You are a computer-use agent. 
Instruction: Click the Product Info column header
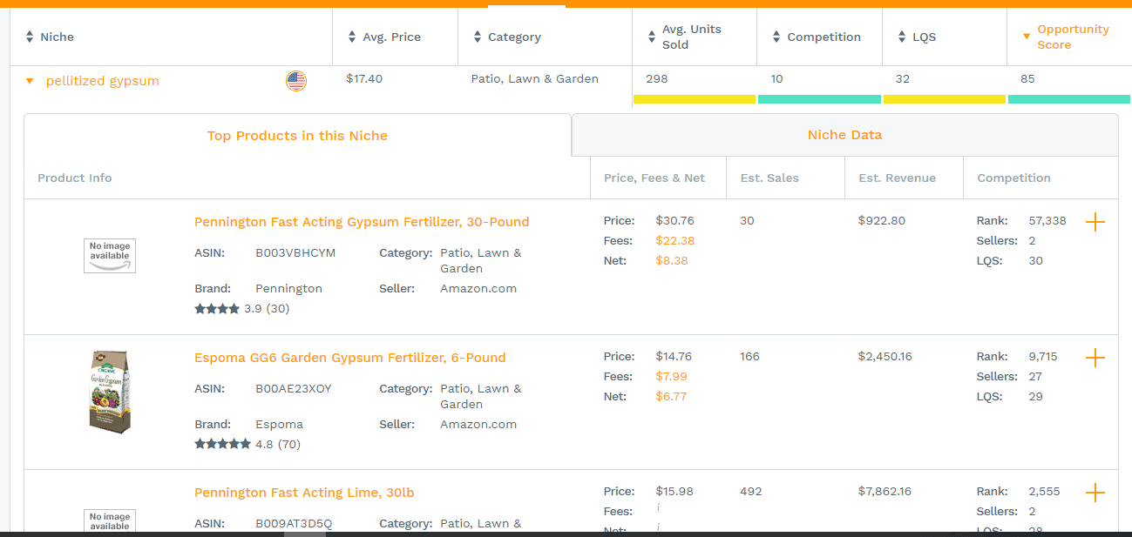tap(75, 178)
